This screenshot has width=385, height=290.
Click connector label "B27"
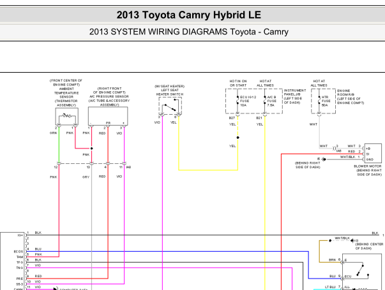232,118
